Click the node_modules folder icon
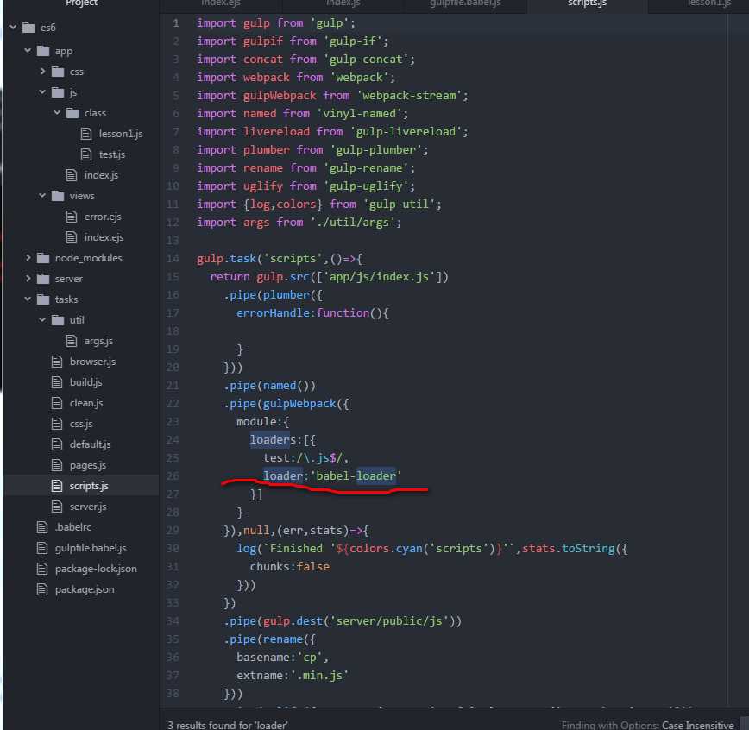This screenshot has width=749, height=730. [x=43, y=258]
